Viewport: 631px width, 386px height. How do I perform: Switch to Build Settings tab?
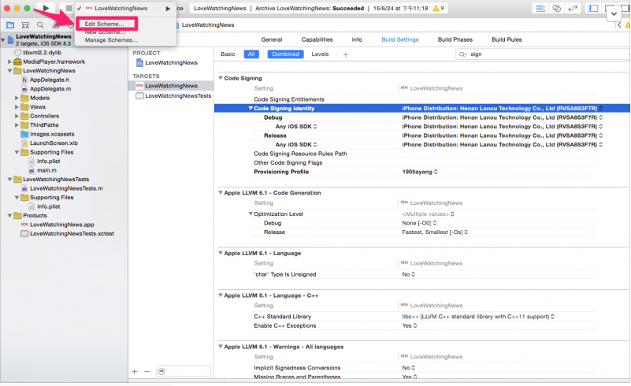coord(400,39)
